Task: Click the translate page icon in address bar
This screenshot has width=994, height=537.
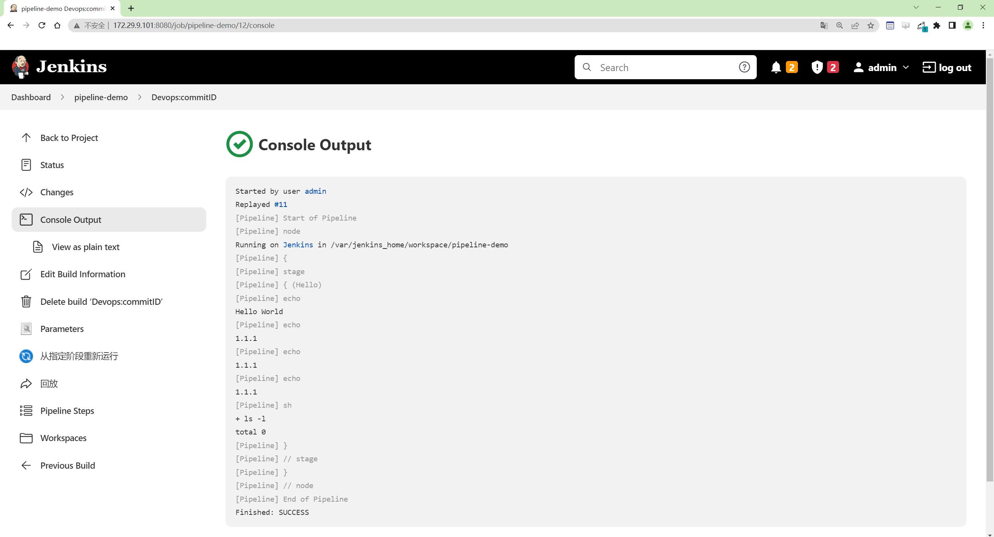Action: 824,26
